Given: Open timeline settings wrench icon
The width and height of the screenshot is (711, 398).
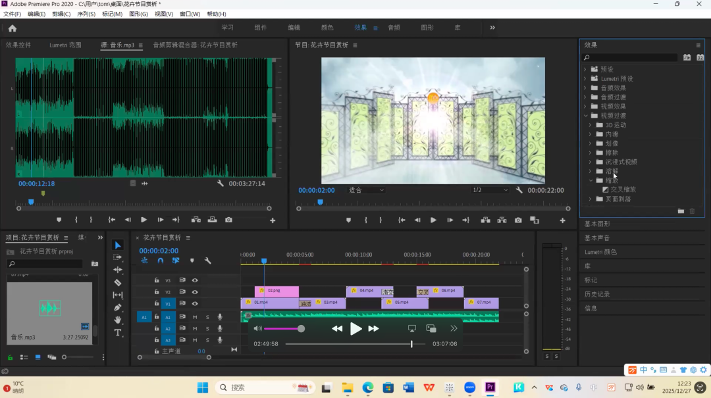Looking at the screenshot, I should (208, 261).
